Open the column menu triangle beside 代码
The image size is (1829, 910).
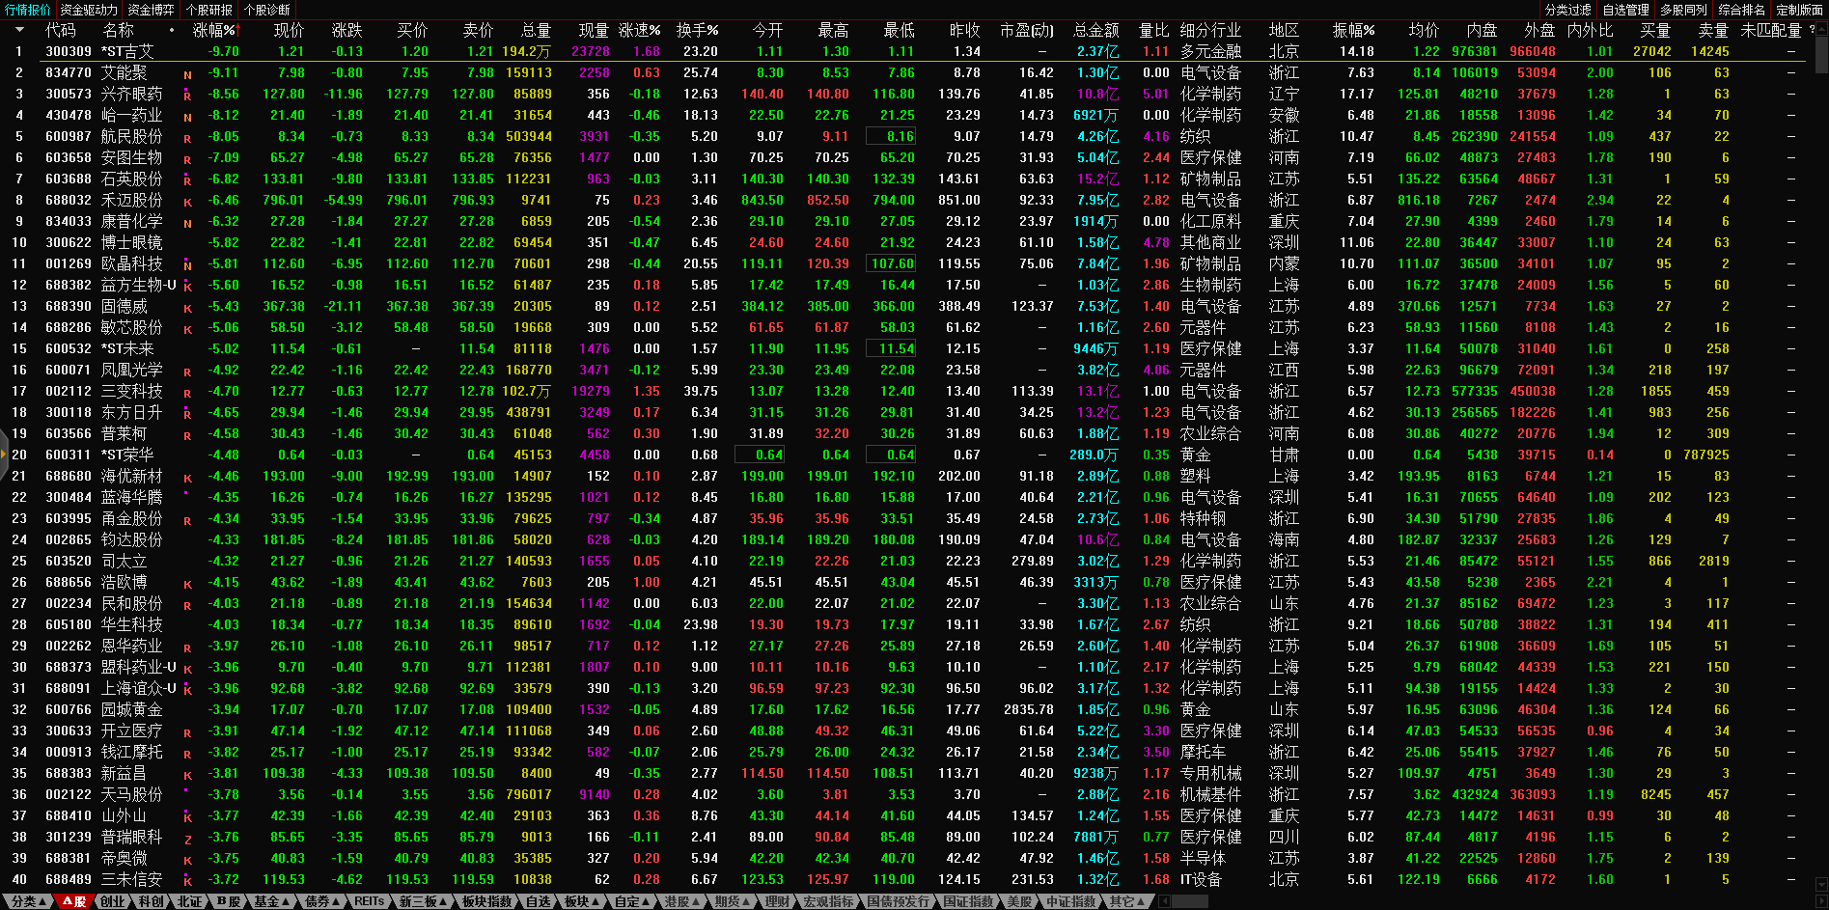pyautogui.click(x=18, y=30)
